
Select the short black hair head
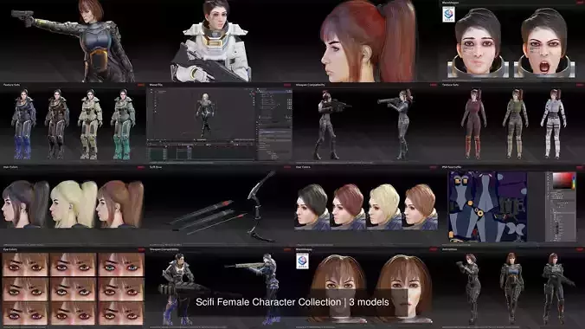click(312, 207)
